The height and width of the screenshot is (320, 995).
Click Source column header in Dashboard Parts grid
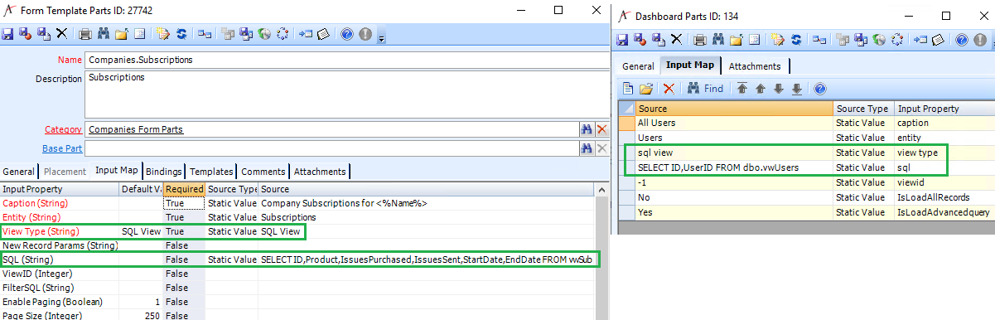(734, 109)
